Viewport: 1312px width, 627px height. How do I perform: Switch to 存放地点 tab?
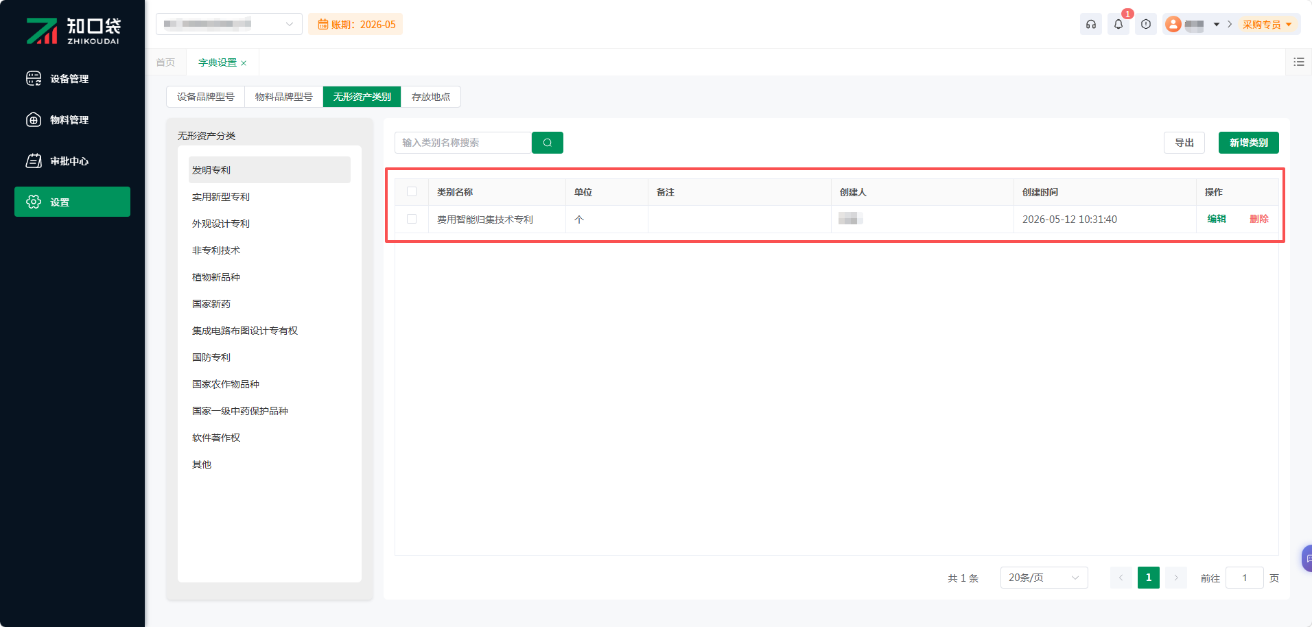[x=431, y=97]
